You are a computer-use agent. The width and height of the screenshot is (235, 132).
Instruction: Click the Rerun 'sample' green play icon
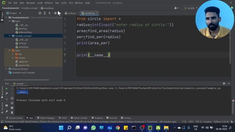pos(7,89)
